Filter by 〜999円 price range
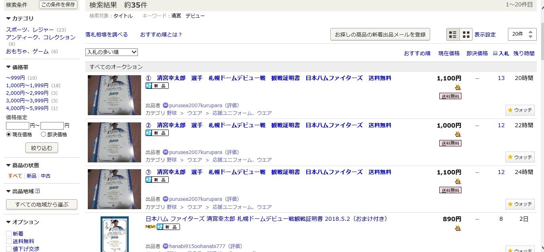The width and height of the screenshot is (544, 252). pos(16,78)
